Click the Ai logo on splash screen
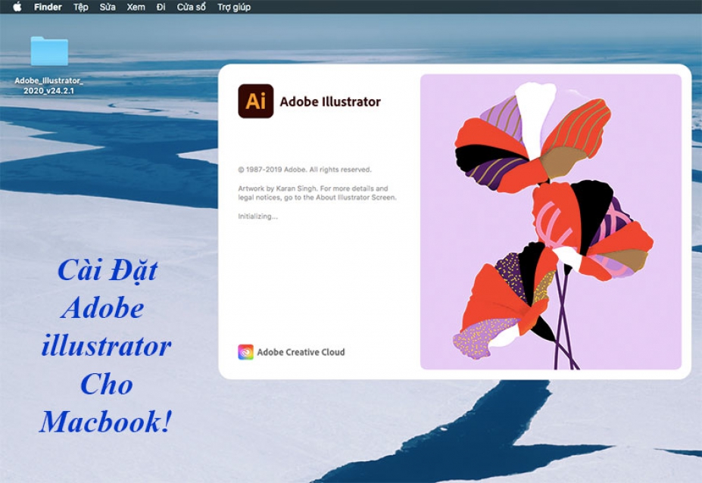 (x=256, y=101)
